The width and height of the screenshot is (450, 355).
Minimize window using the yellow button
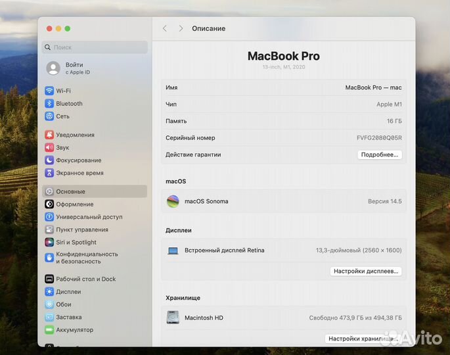(x=58, y=28)
